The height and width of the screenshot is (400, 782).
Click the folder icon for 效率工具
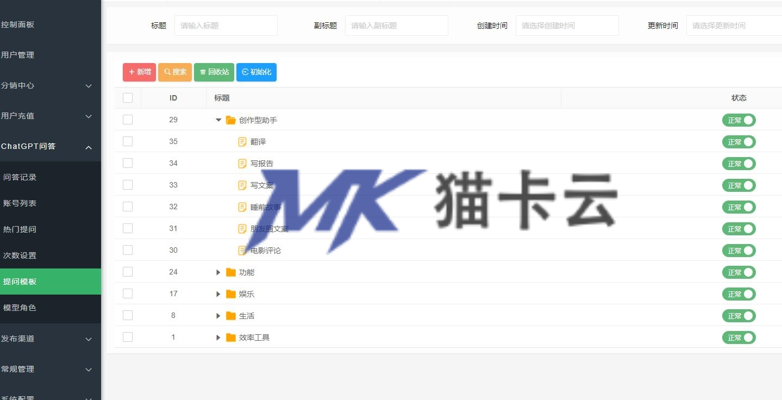(x=231, y=337)
